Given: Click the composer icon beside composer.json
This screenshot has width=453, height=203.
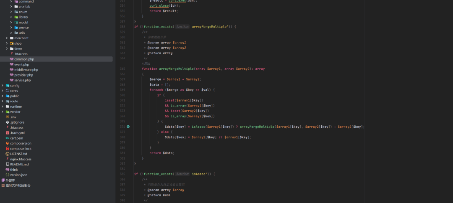Looking at the screenshot, I should (x=8, y=143).
